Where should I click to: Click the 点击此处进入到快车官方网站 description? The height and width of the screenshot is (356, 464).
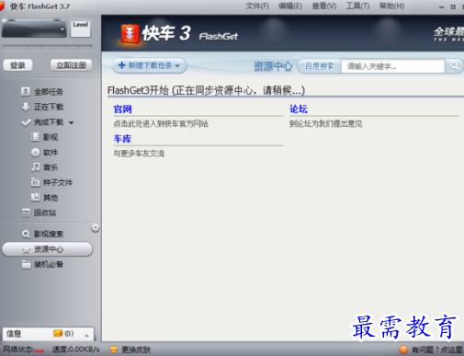[161, 124]
